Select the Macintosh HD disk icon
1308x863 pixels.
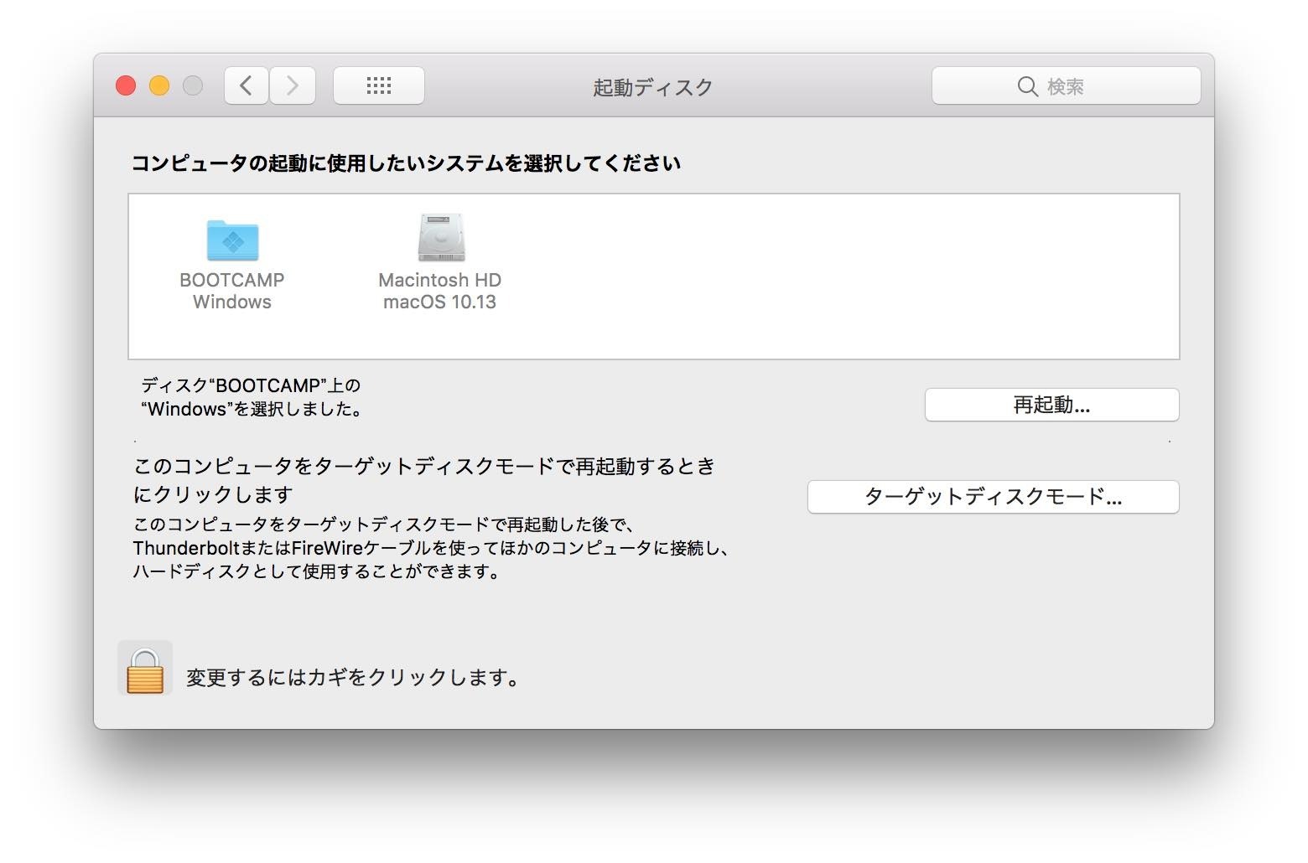(x=441, y=238)
